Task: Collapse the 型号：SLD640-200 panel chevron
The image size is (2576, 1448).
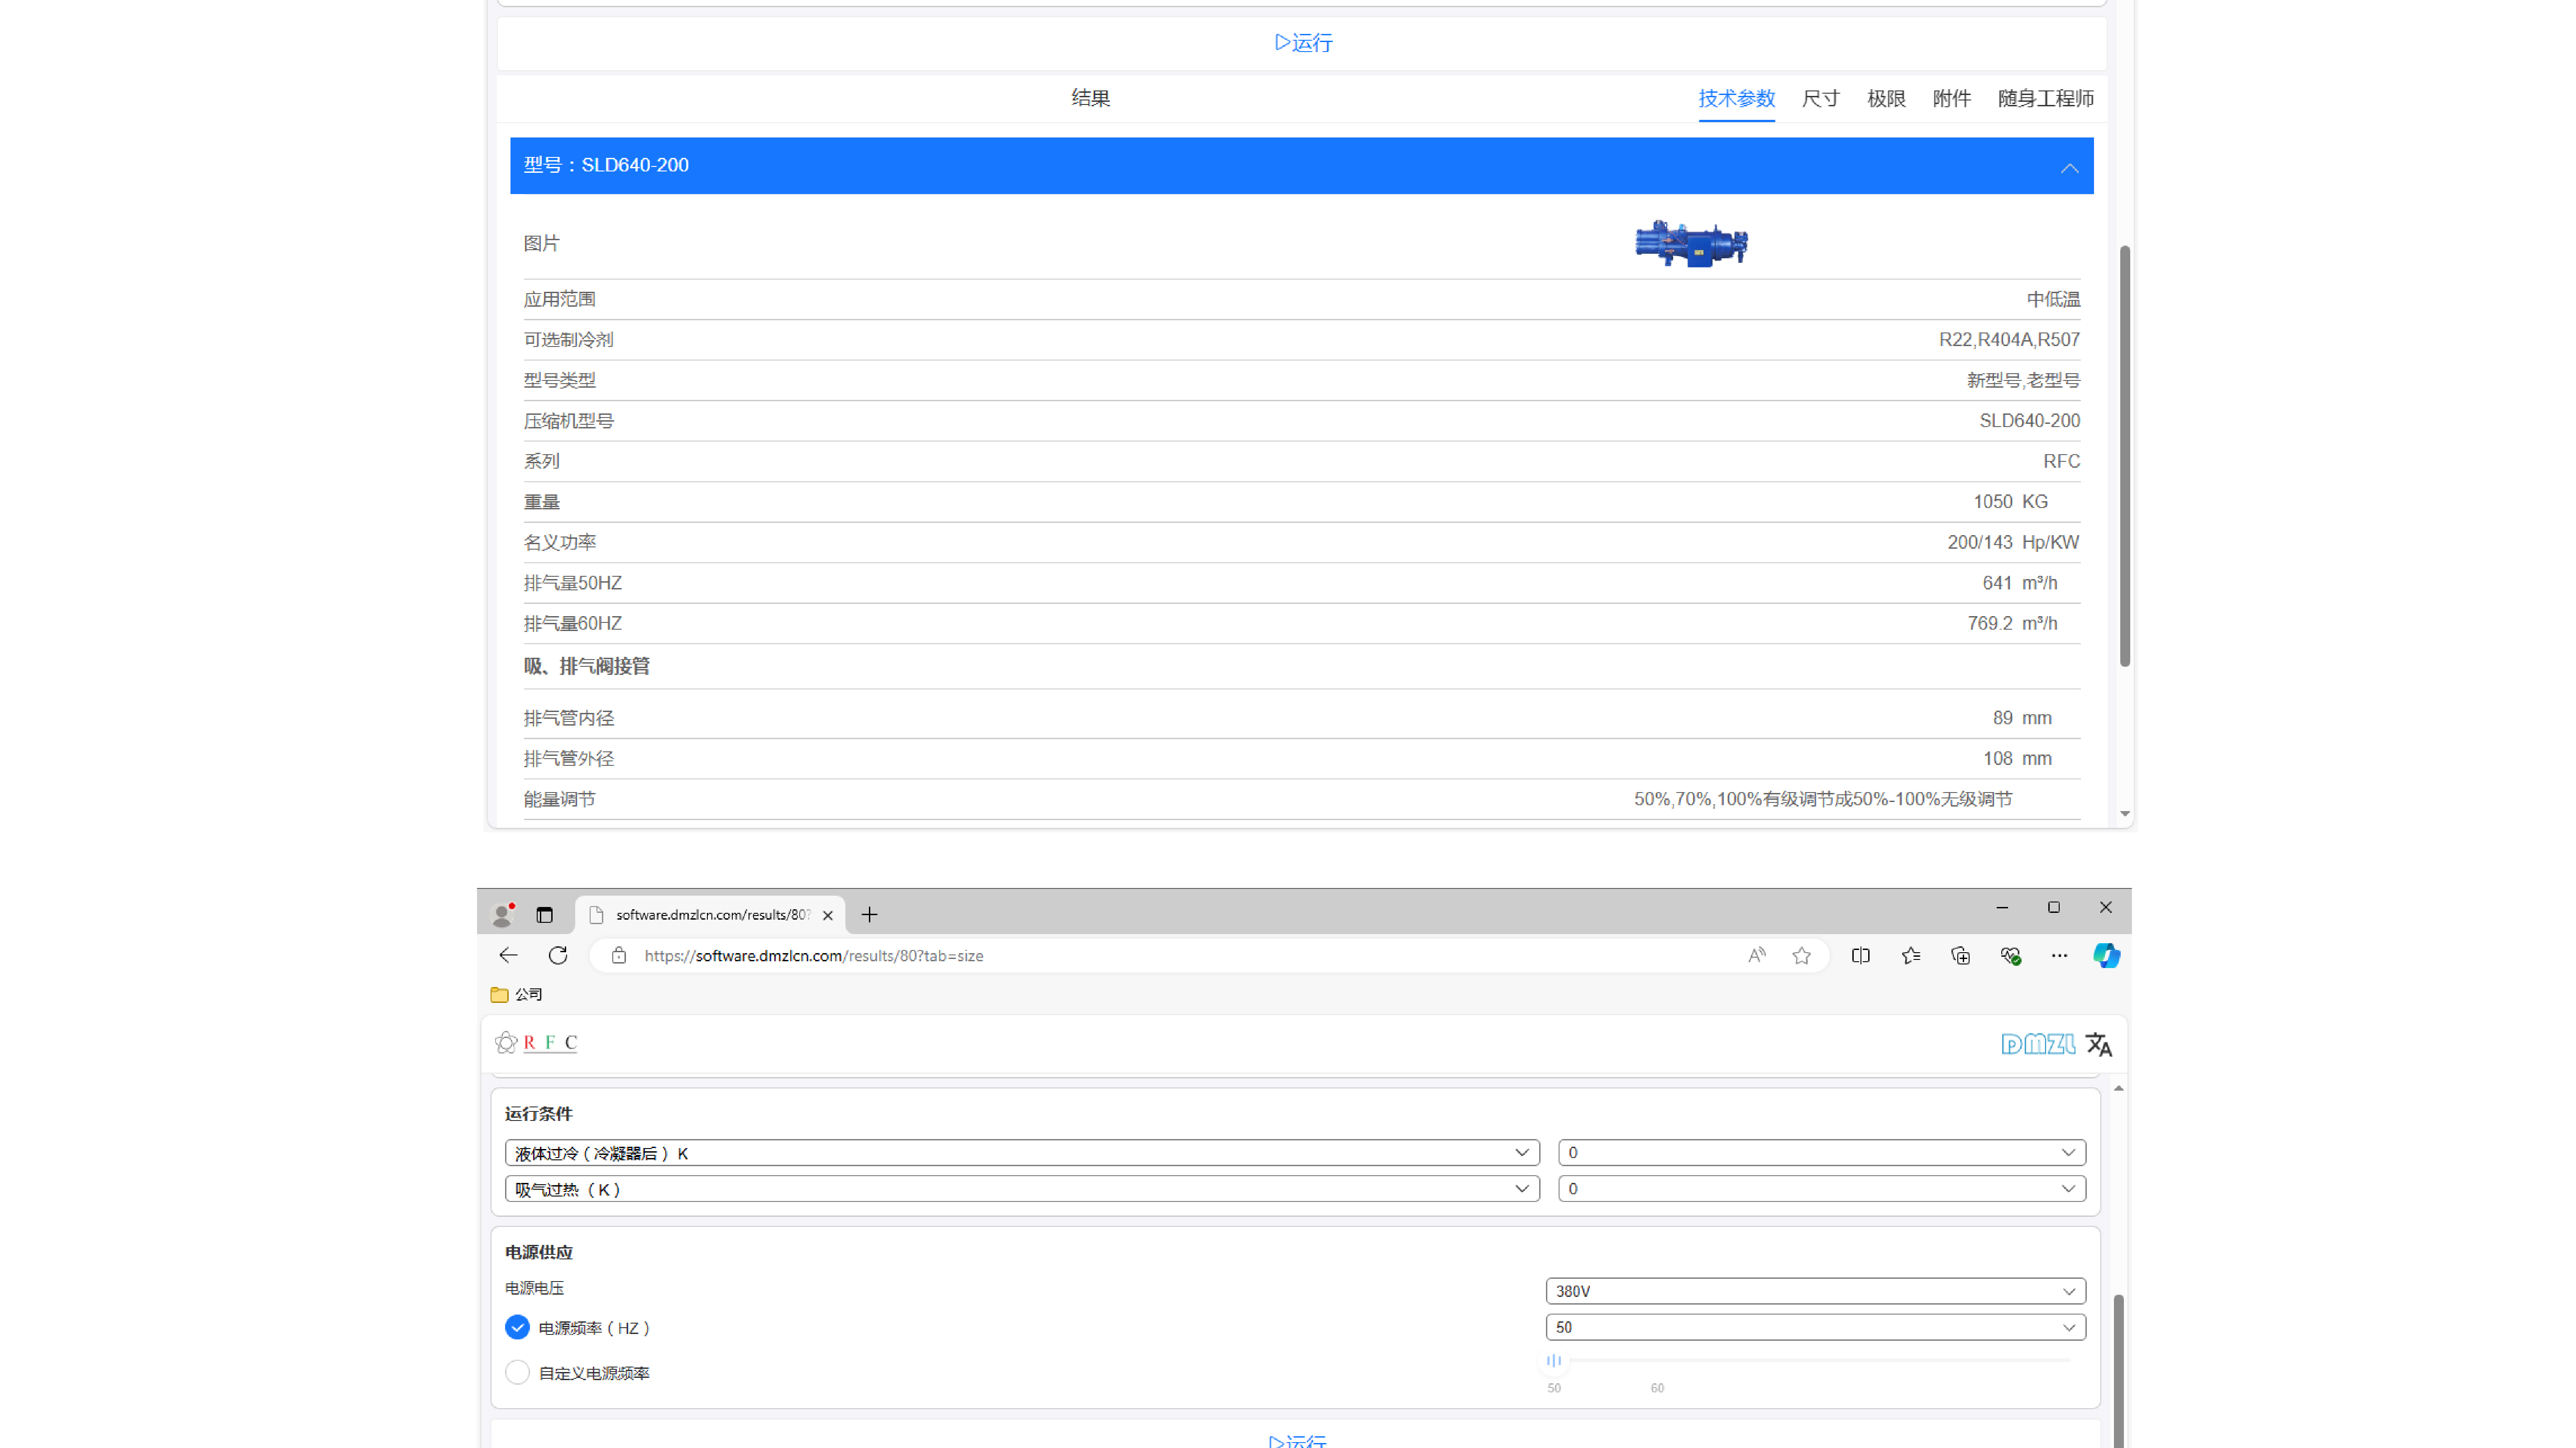Action: pyautogui.click(x=2069, y=168)
